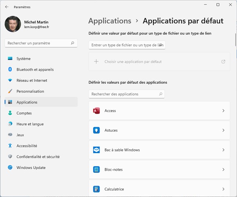Expand the Bloc-notes row chevron
The width and height of the screenshot is (237, 197).
click(x=223, y=170)
